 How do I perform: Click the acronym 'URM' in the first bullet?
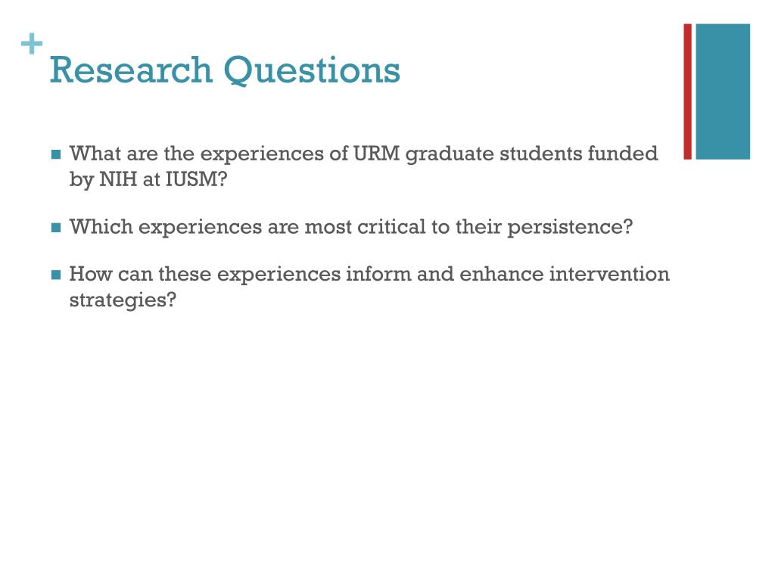coord(376,154)
